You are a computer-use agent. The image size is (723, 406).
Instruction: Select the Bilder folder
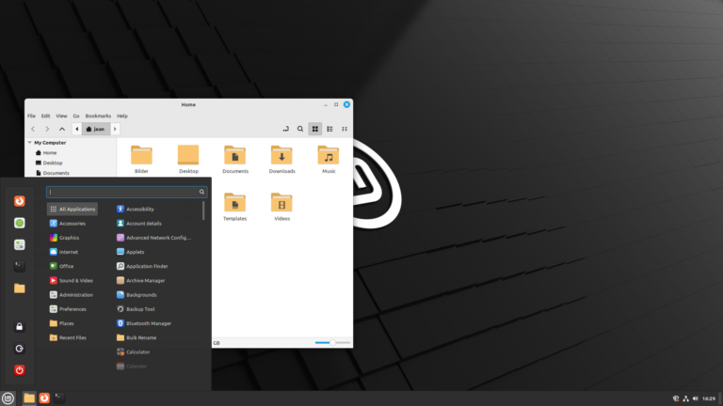[x=141, y=160]
